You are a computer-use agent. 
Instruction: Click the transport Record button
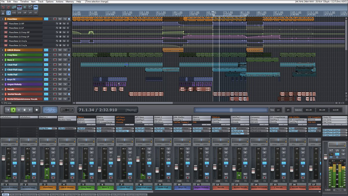[x=37, y=110]
